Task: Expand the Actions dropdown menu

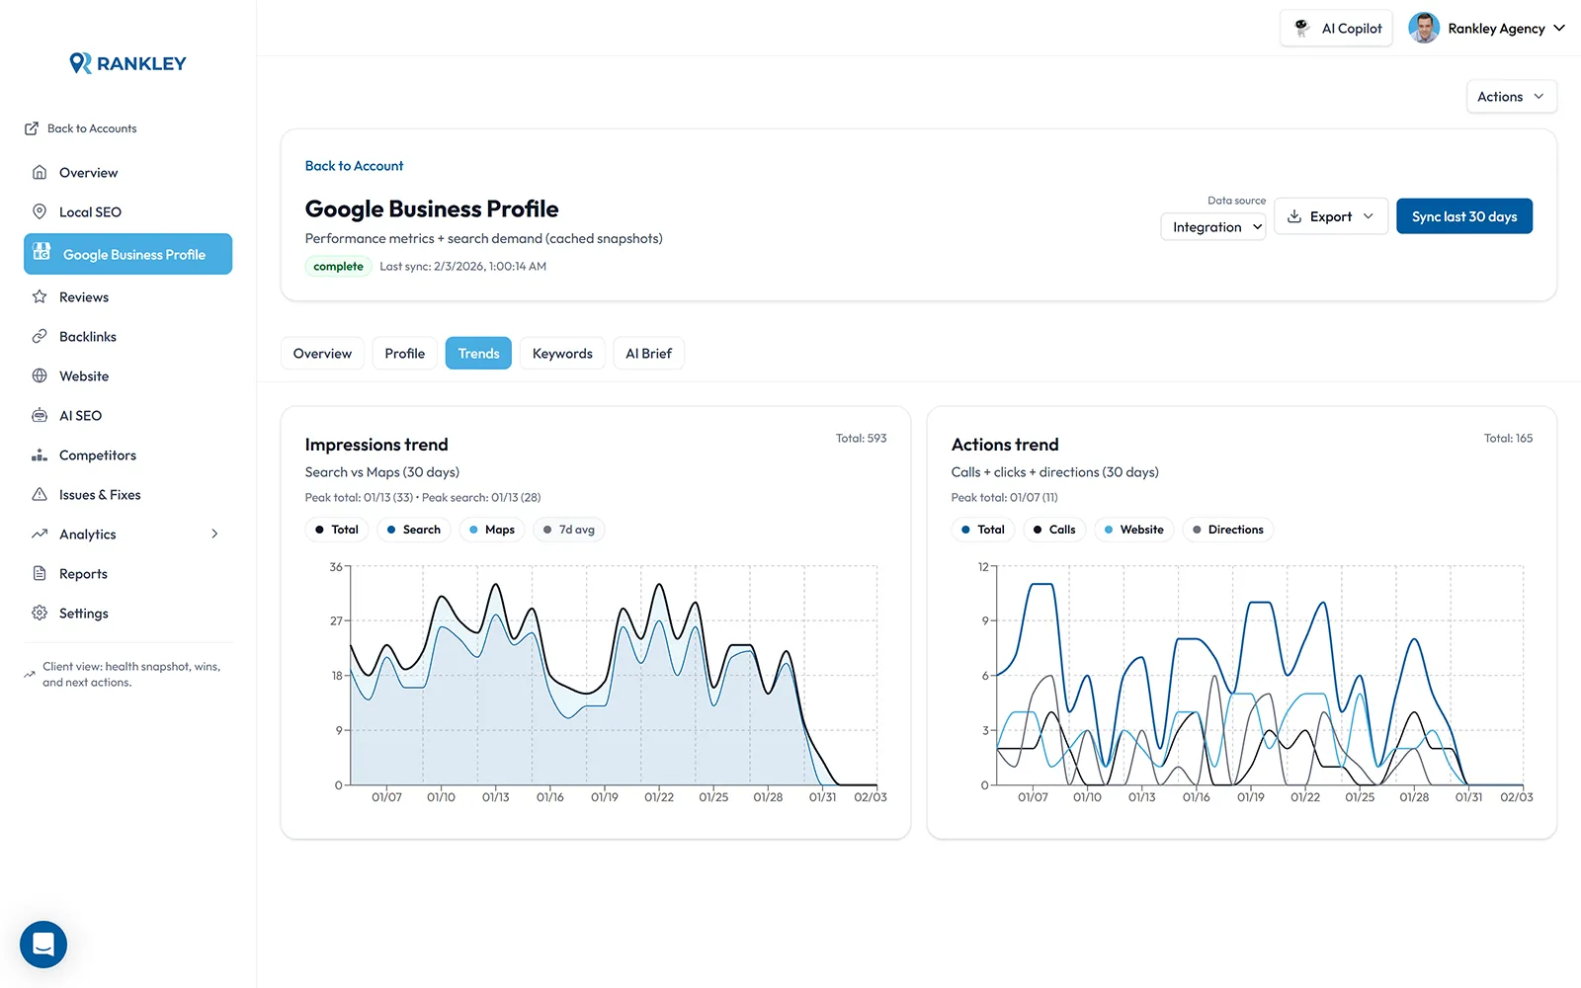Action: coord(1511,96)
